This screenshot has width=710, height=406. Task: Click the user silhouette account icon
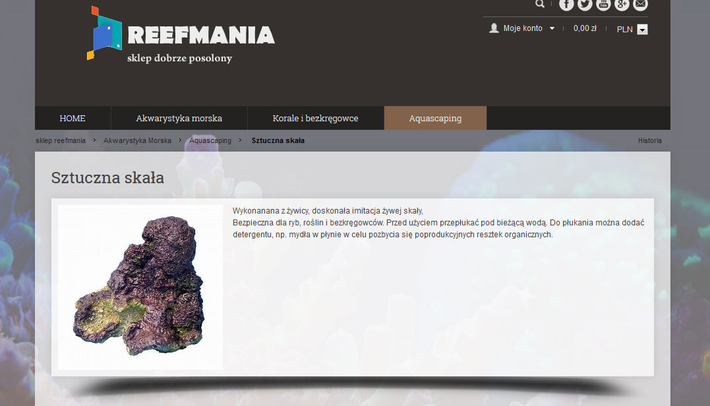coord(494,28)
